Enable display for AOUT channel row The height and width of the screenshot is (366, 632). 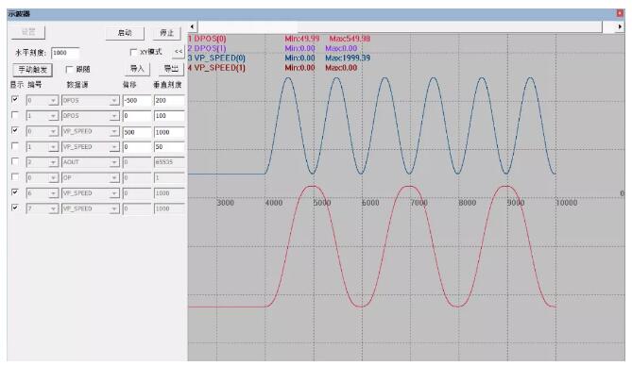click(x=15, y=161)
